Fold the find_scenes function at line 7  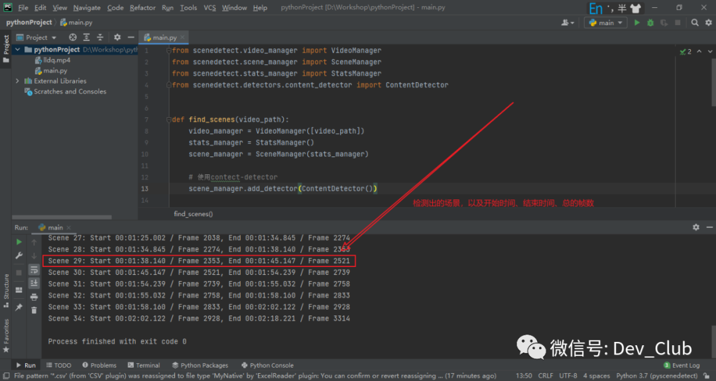(x=168, y=119)
